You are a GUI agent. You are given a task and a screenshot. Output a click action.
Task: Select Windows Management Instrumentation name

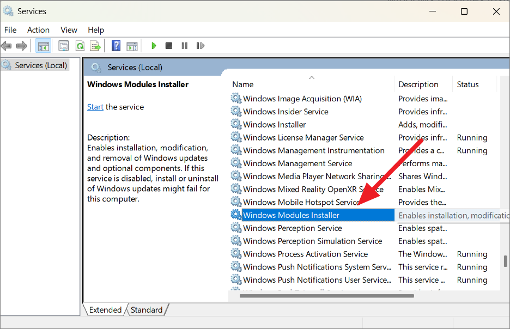314,150
